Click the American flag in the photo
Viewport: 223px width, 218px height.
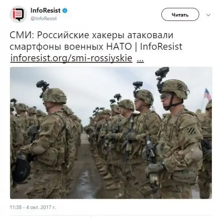click(207, 94)
